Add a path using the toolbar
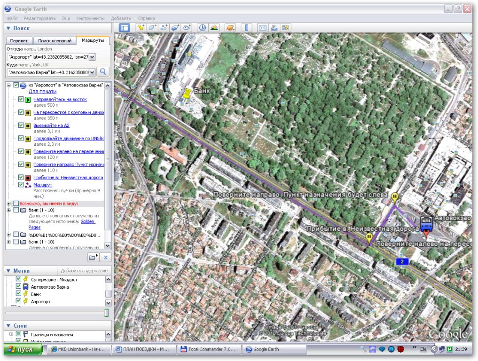478x361 pixels. [x=164, y=28]
